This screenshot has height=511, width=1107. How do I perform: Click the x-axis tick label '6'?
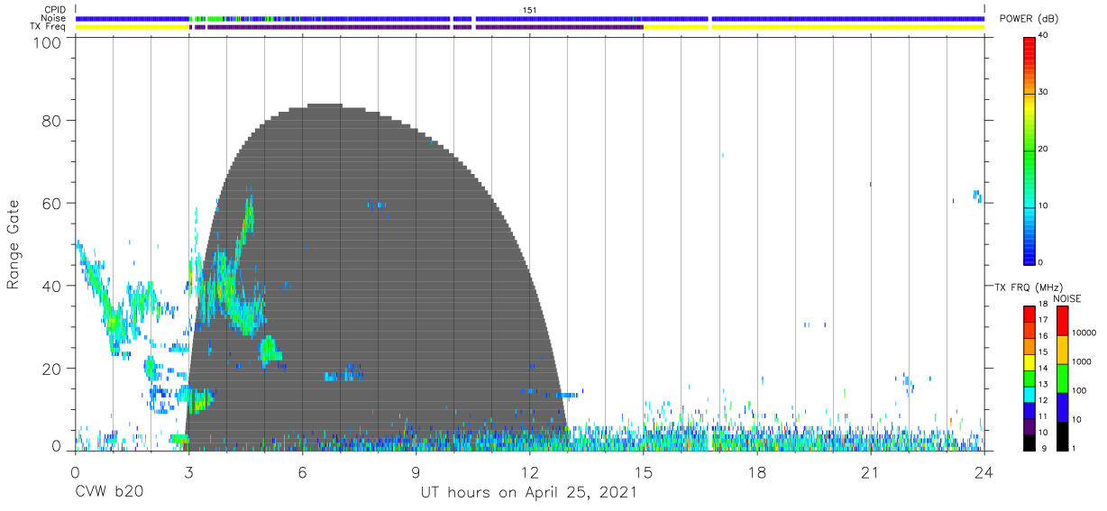[302, 472]
